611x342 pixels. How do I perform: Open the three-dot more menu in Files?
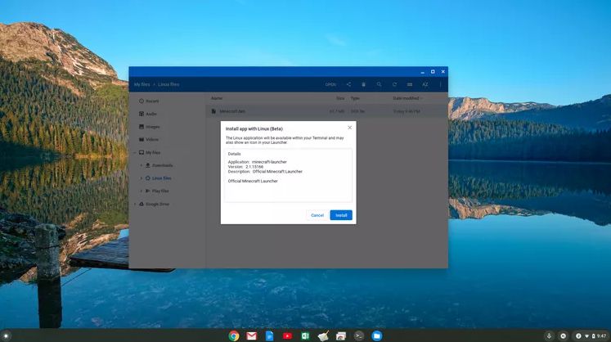(441, 84)
